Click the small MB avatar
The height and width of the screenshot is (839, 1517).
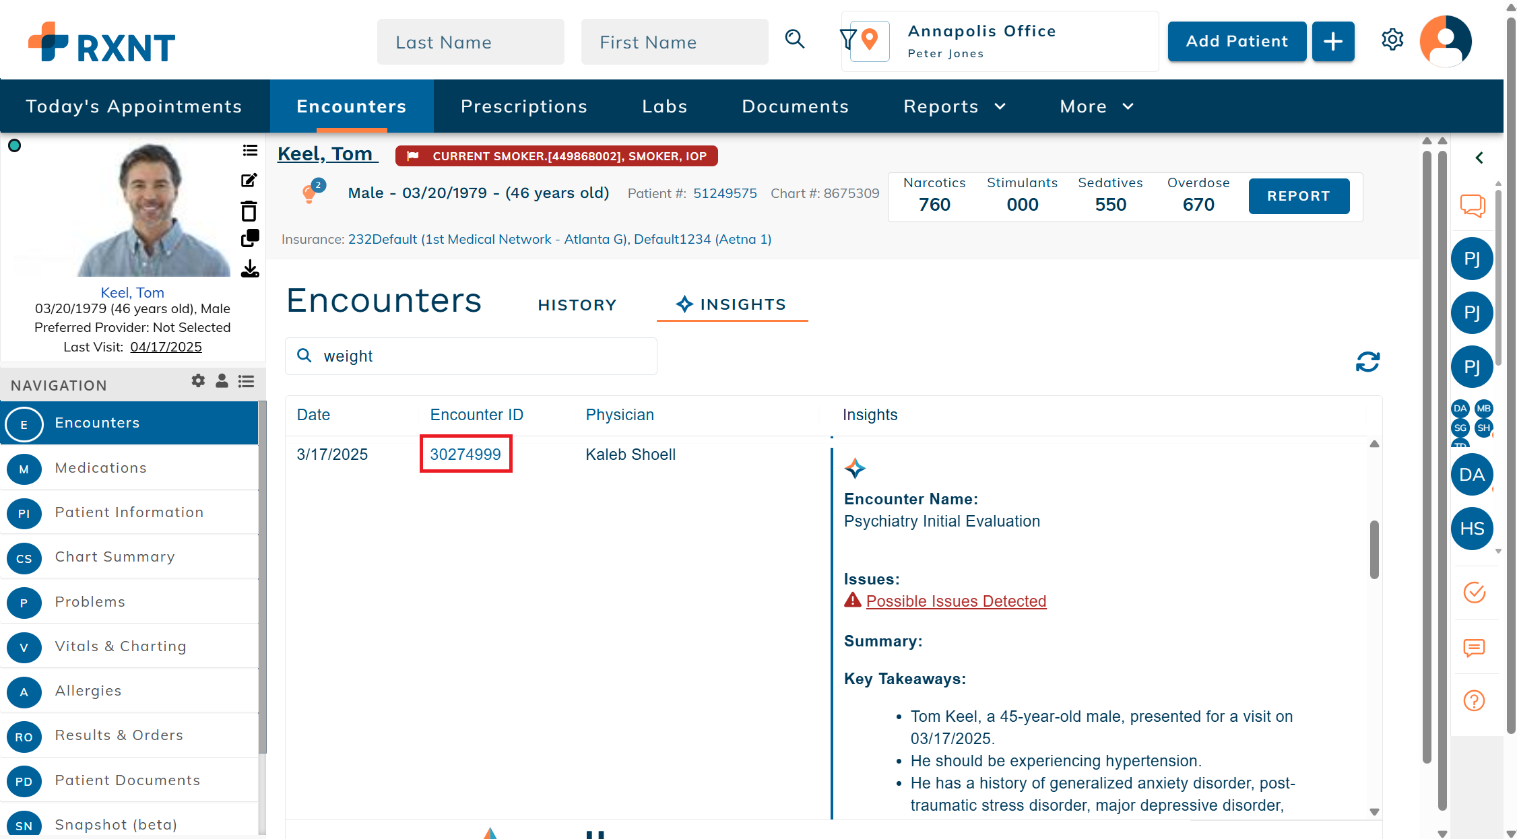click(x=1483, y=408)
